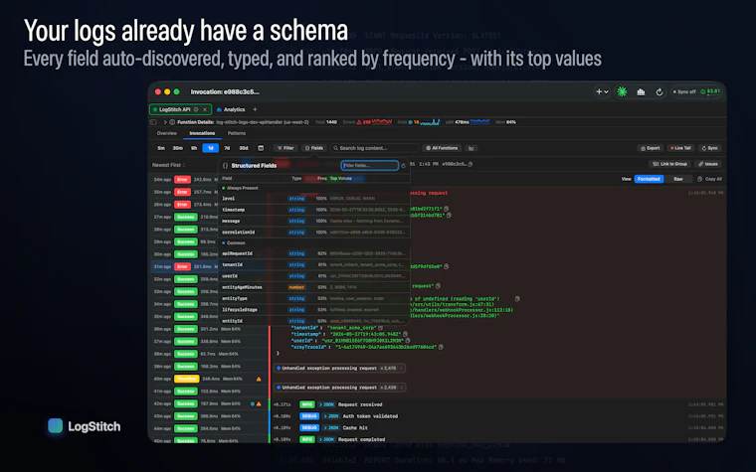The image size is (756, 472).
Task: Click the Fields button
Action: 314,148
